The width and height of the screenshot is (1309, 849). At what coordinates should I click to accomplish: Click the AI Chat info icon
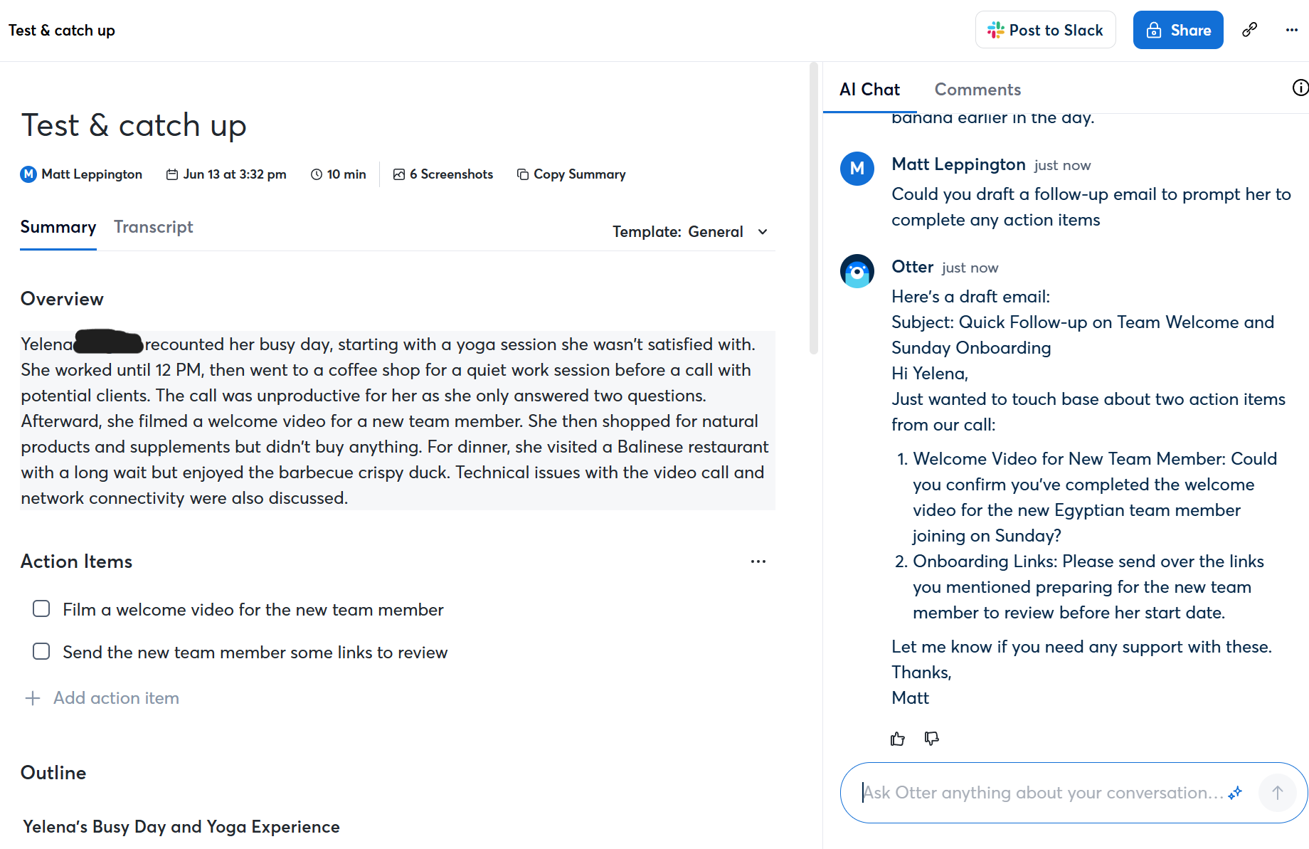click(1299, 88)
